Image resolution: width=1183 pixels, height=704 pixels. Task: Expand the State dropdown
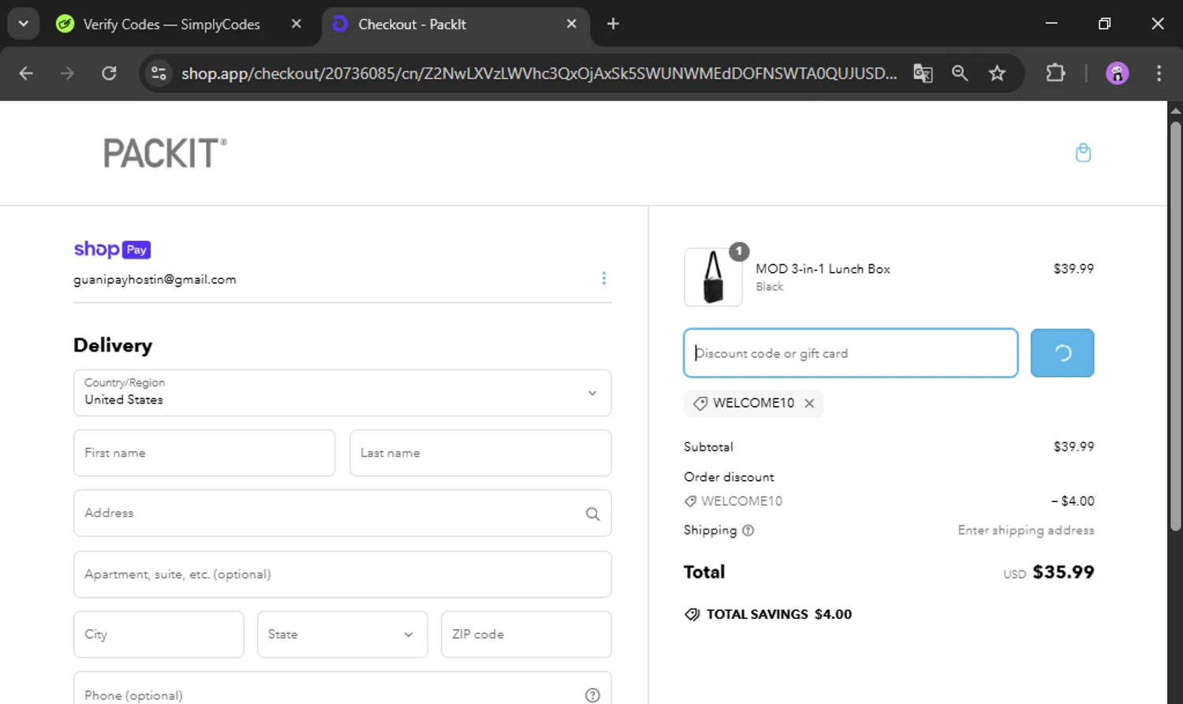[342, 635]
